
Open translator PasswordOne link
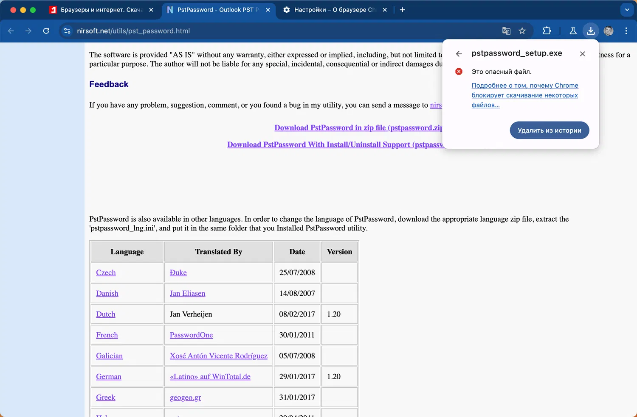(192, 335)
